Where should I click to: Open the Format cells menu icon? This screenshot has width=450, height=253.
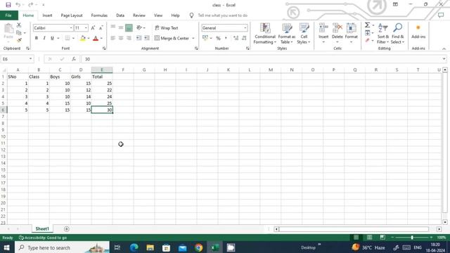tap(352, 29)
